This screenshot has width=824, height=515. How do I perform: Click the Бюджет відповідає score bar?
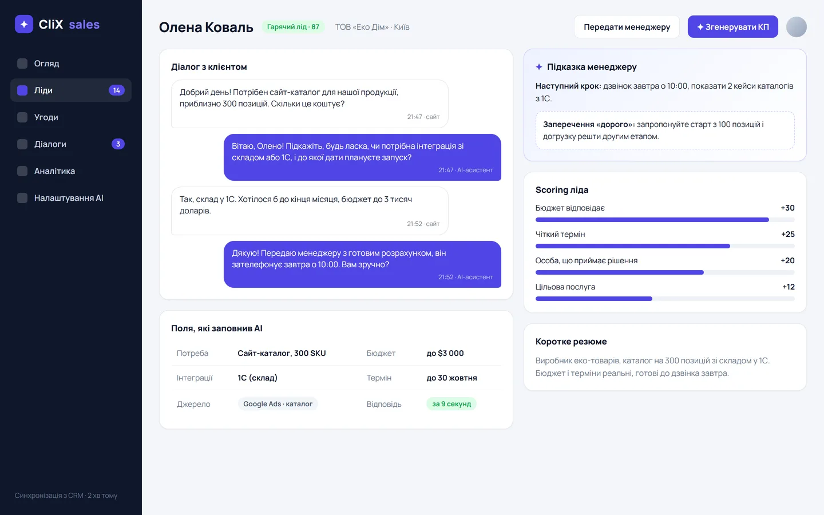coord(665,220)
